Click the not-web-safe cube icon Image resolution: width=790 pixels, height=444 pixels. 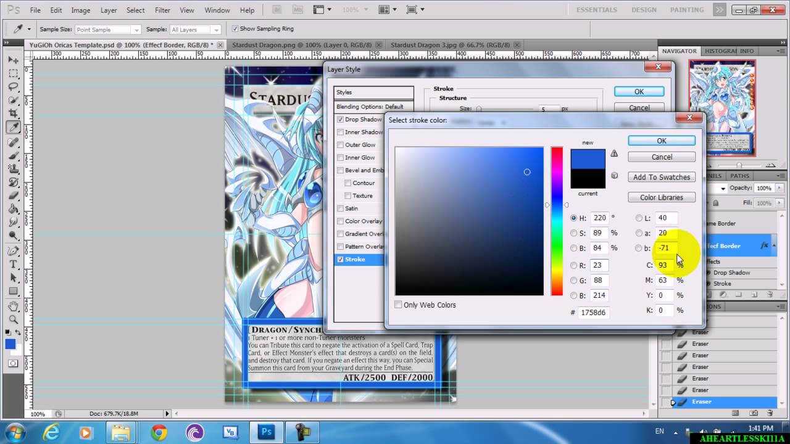click(614, 176)
